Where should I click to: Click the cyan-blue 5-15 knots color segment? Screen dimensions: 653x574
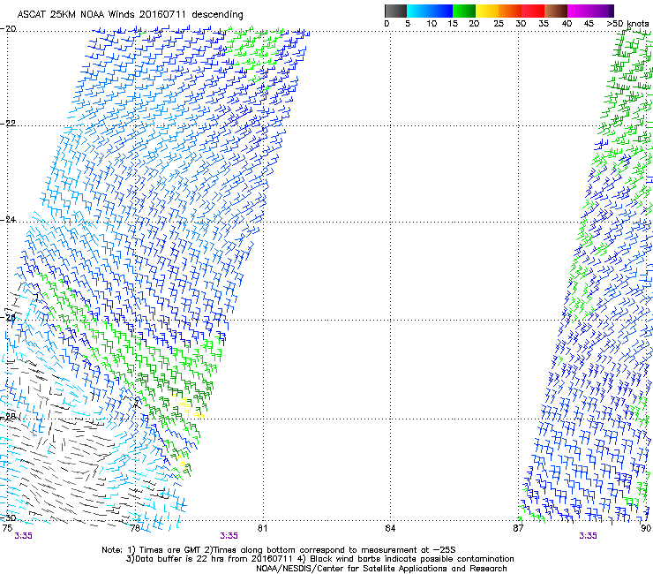430,11
